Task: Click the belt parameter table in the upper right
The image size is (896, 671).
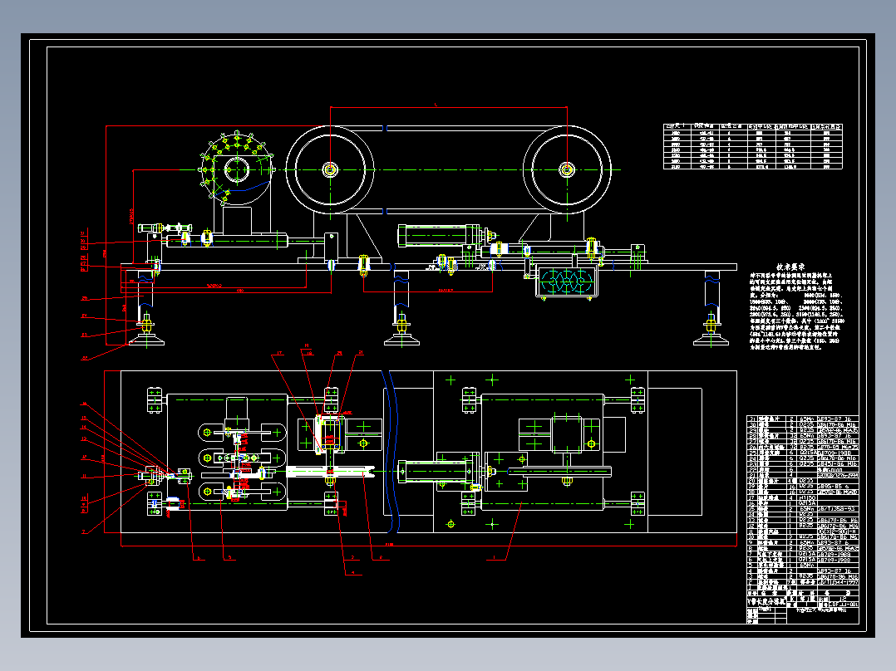Action: pyautogui.click(x=752, y=146)
